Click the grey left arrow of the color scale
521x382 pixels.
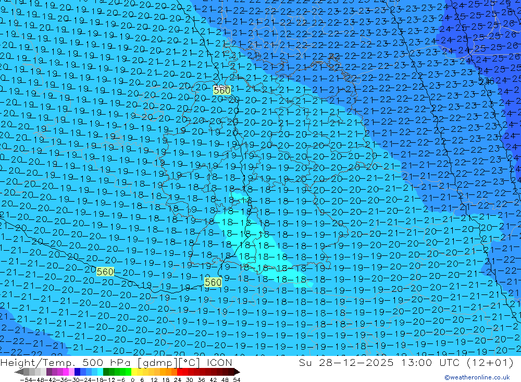tap(19, 372)
